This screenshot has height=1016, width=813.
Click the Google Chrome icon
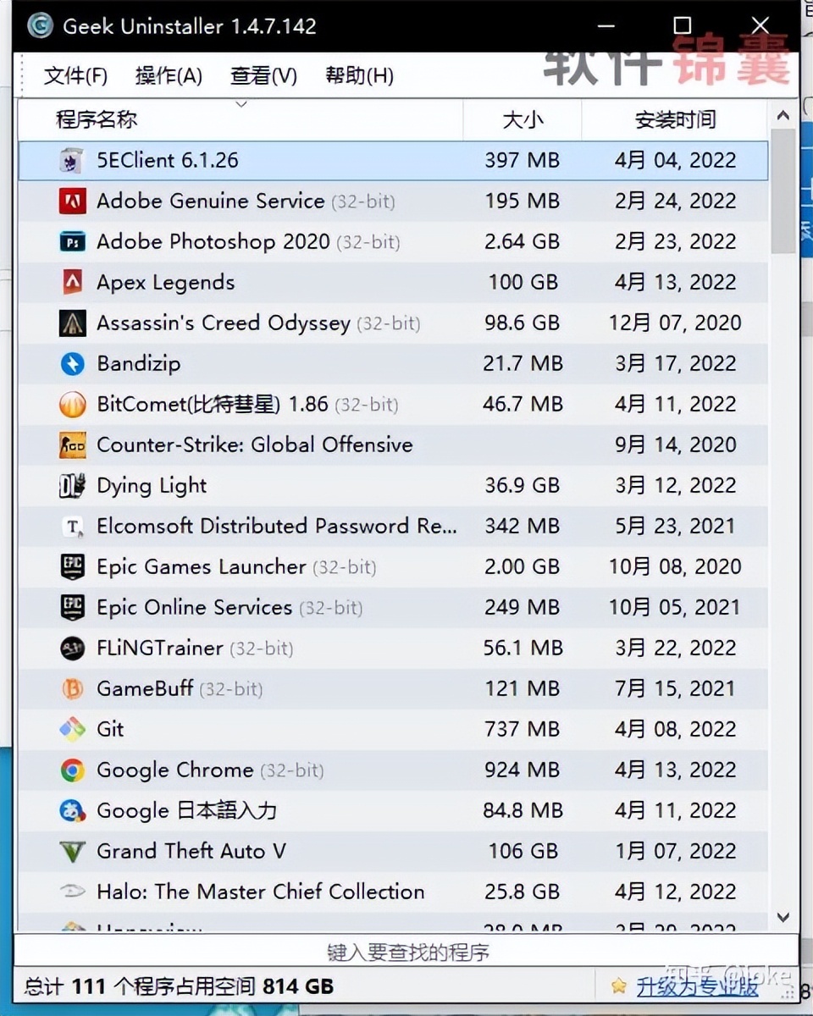point(72,770)
